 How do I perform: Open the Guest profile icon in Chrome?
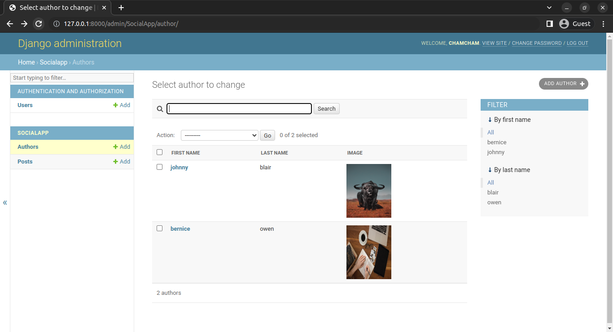[564, 24]
